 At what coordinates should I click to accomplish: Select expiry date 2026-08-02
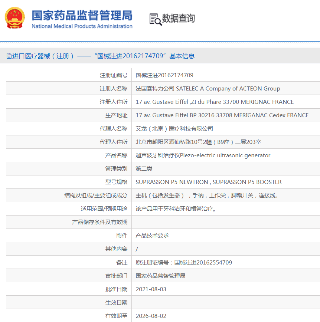[x=151, y=316]
